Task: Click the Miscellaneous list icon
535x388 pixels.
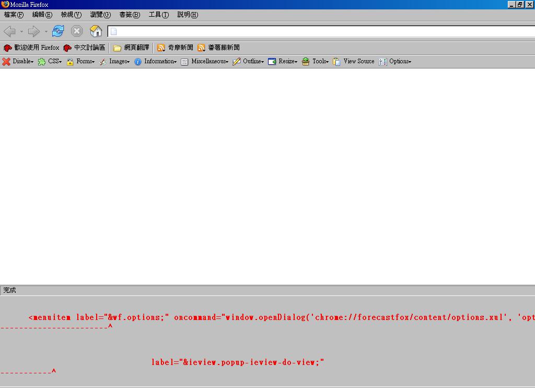Action: pyautogui.click(x=184, y=62)
